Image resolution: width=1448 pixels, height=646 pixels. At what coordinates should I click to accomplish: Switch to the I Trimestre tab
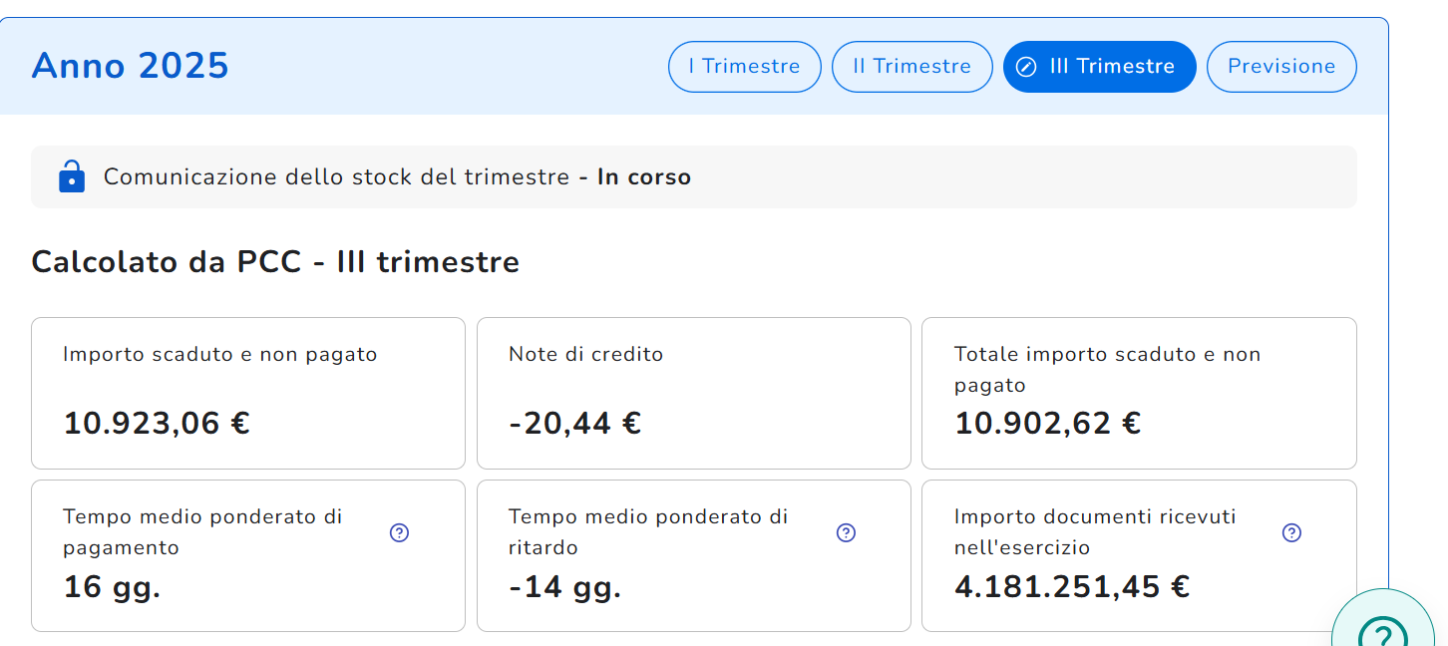tap(744, 67)
